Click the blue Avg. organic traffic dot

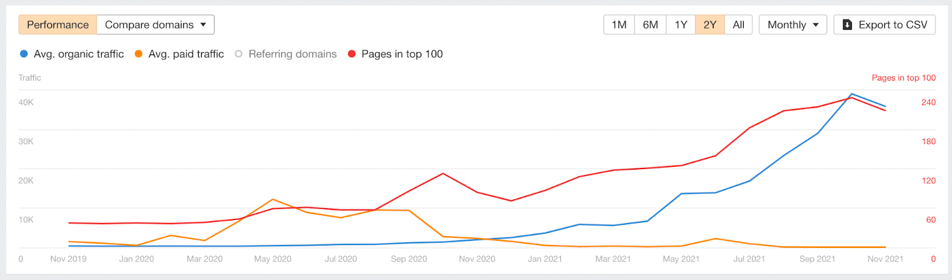tap(24, 54)
